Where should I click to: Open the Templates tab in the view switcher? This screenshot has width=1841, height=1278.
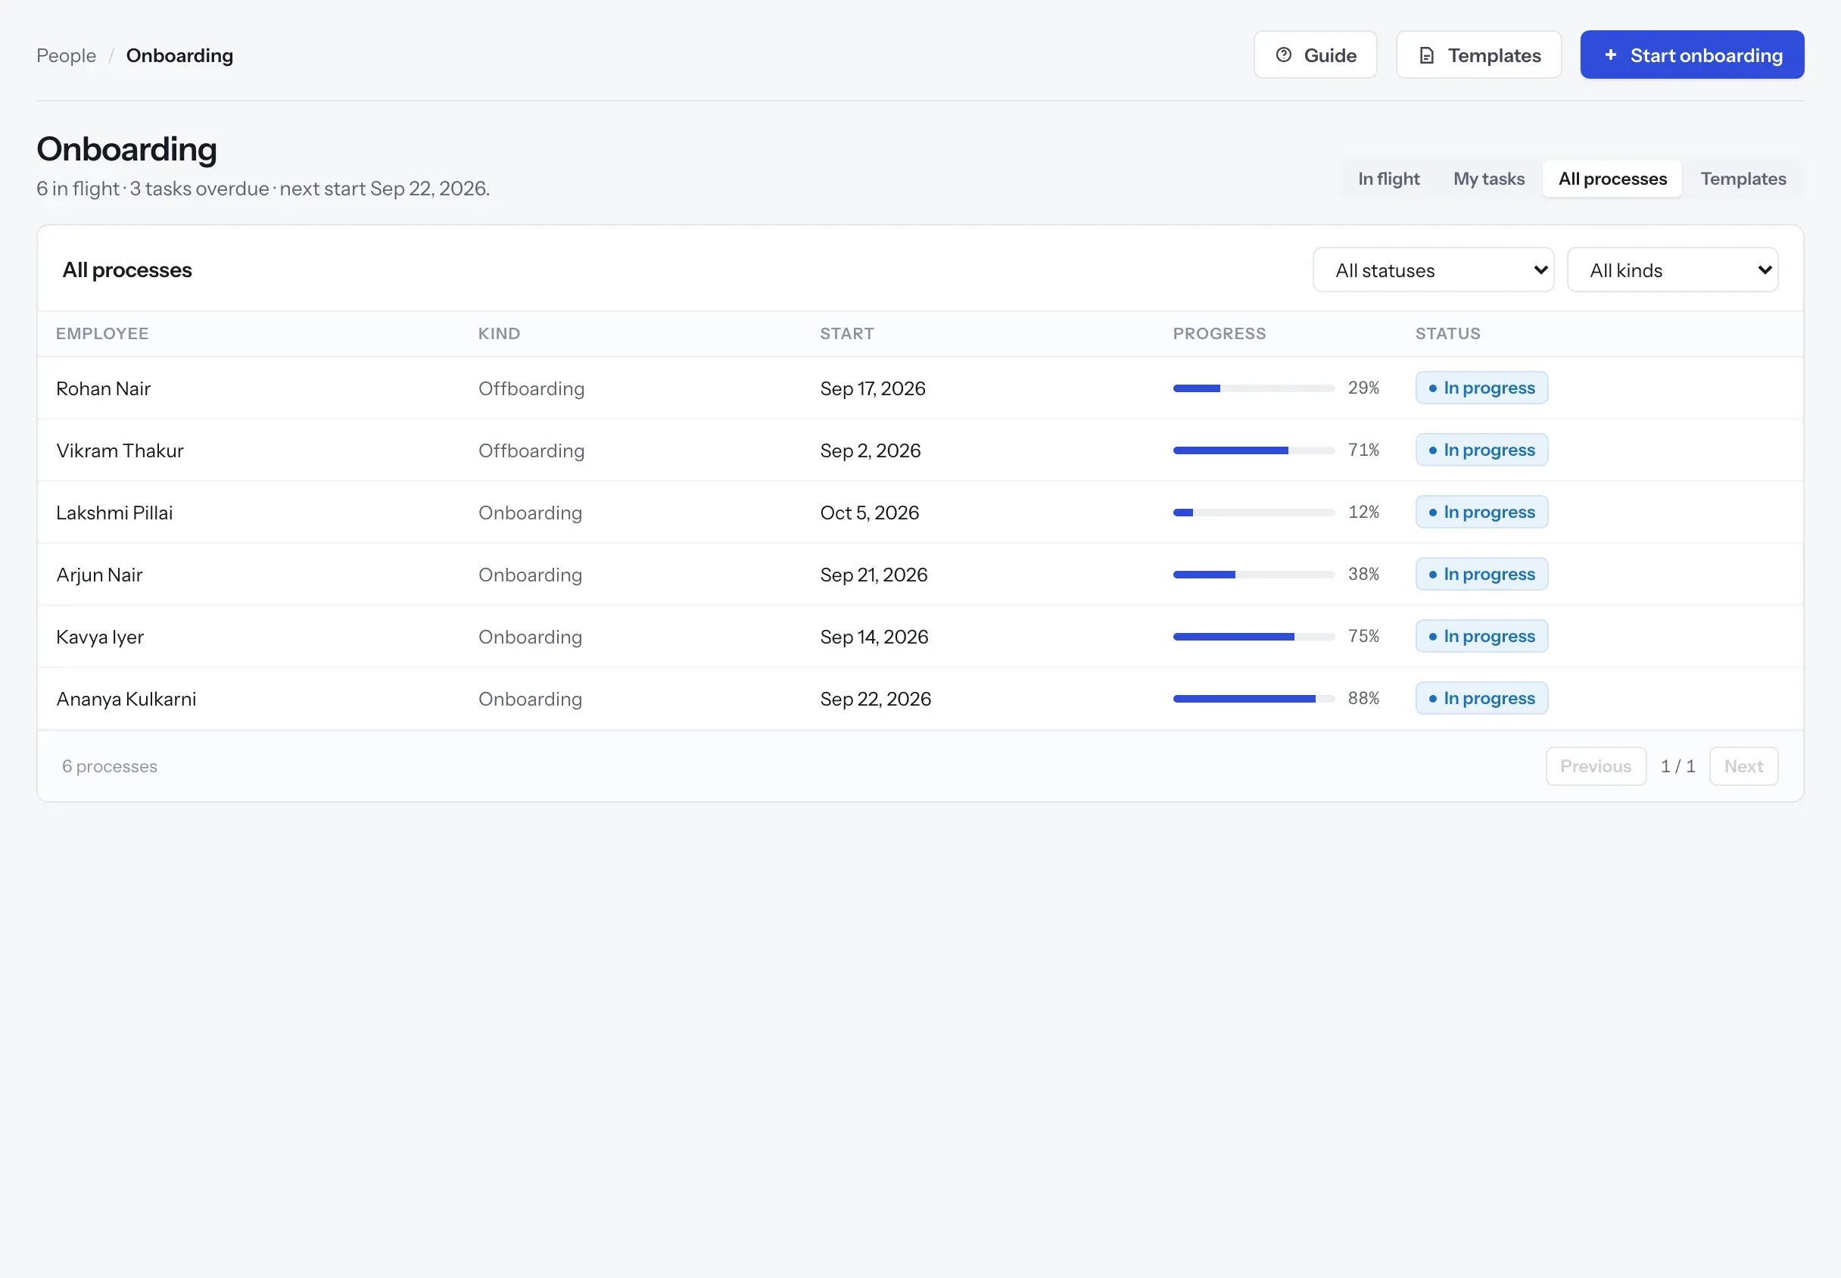coord(1743,179)
